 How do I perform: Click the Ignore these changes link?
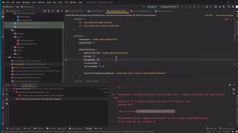click(x=225, y=15)
